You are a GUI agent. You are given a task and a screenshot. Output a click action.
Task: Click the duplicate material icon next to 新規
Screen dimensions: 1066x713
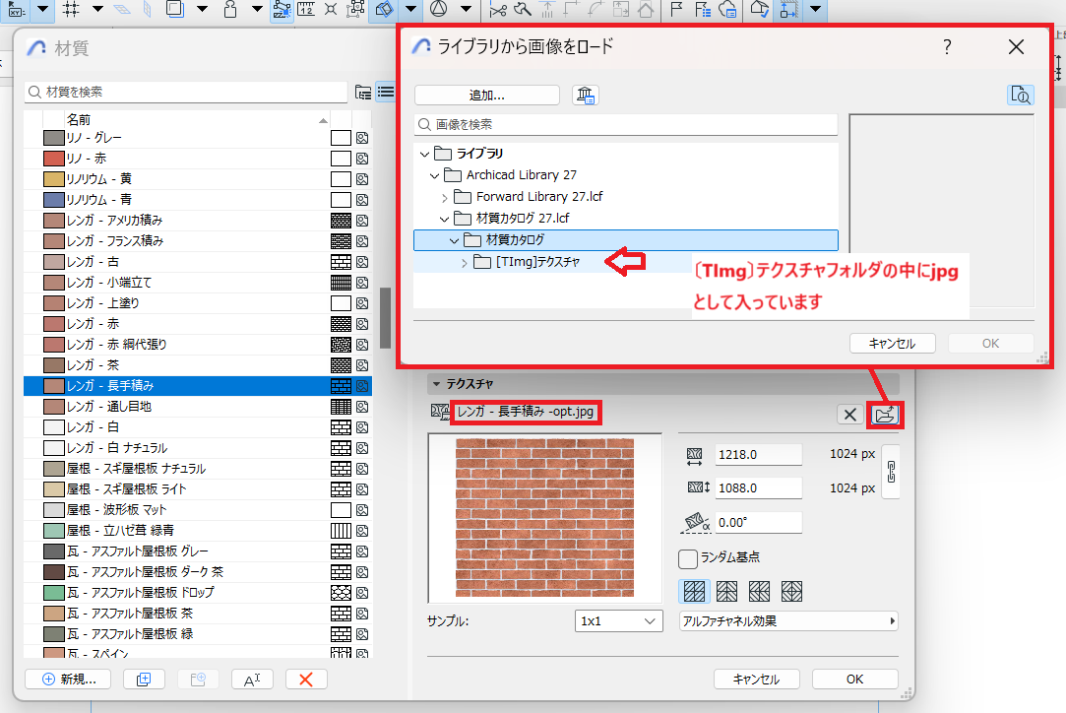click(x=144, y=679)
